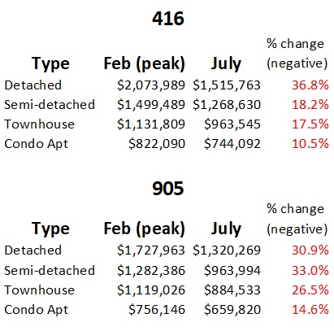334x331 pixels.
Task: Select the 905 table heading
Action: coord(168,189)
